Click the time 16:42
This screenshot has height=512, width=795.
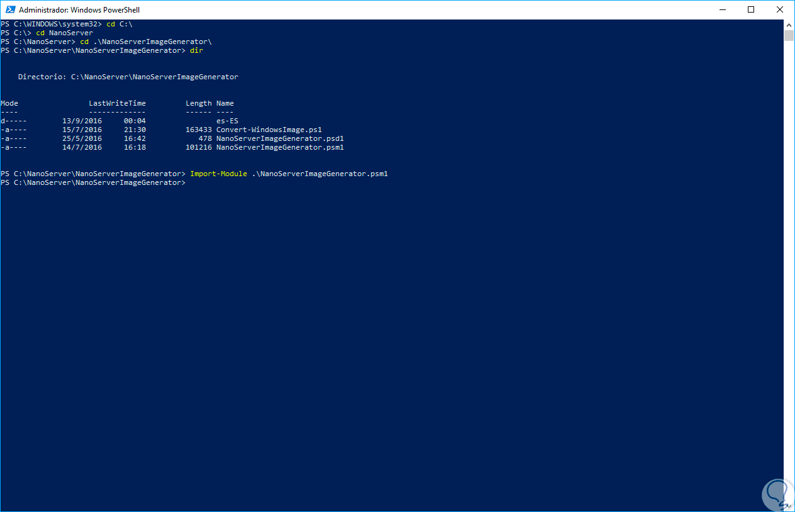click(135, 138)
